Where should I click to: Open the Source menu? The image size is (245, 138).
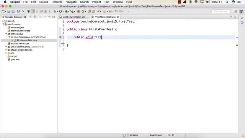pos(44,2)
